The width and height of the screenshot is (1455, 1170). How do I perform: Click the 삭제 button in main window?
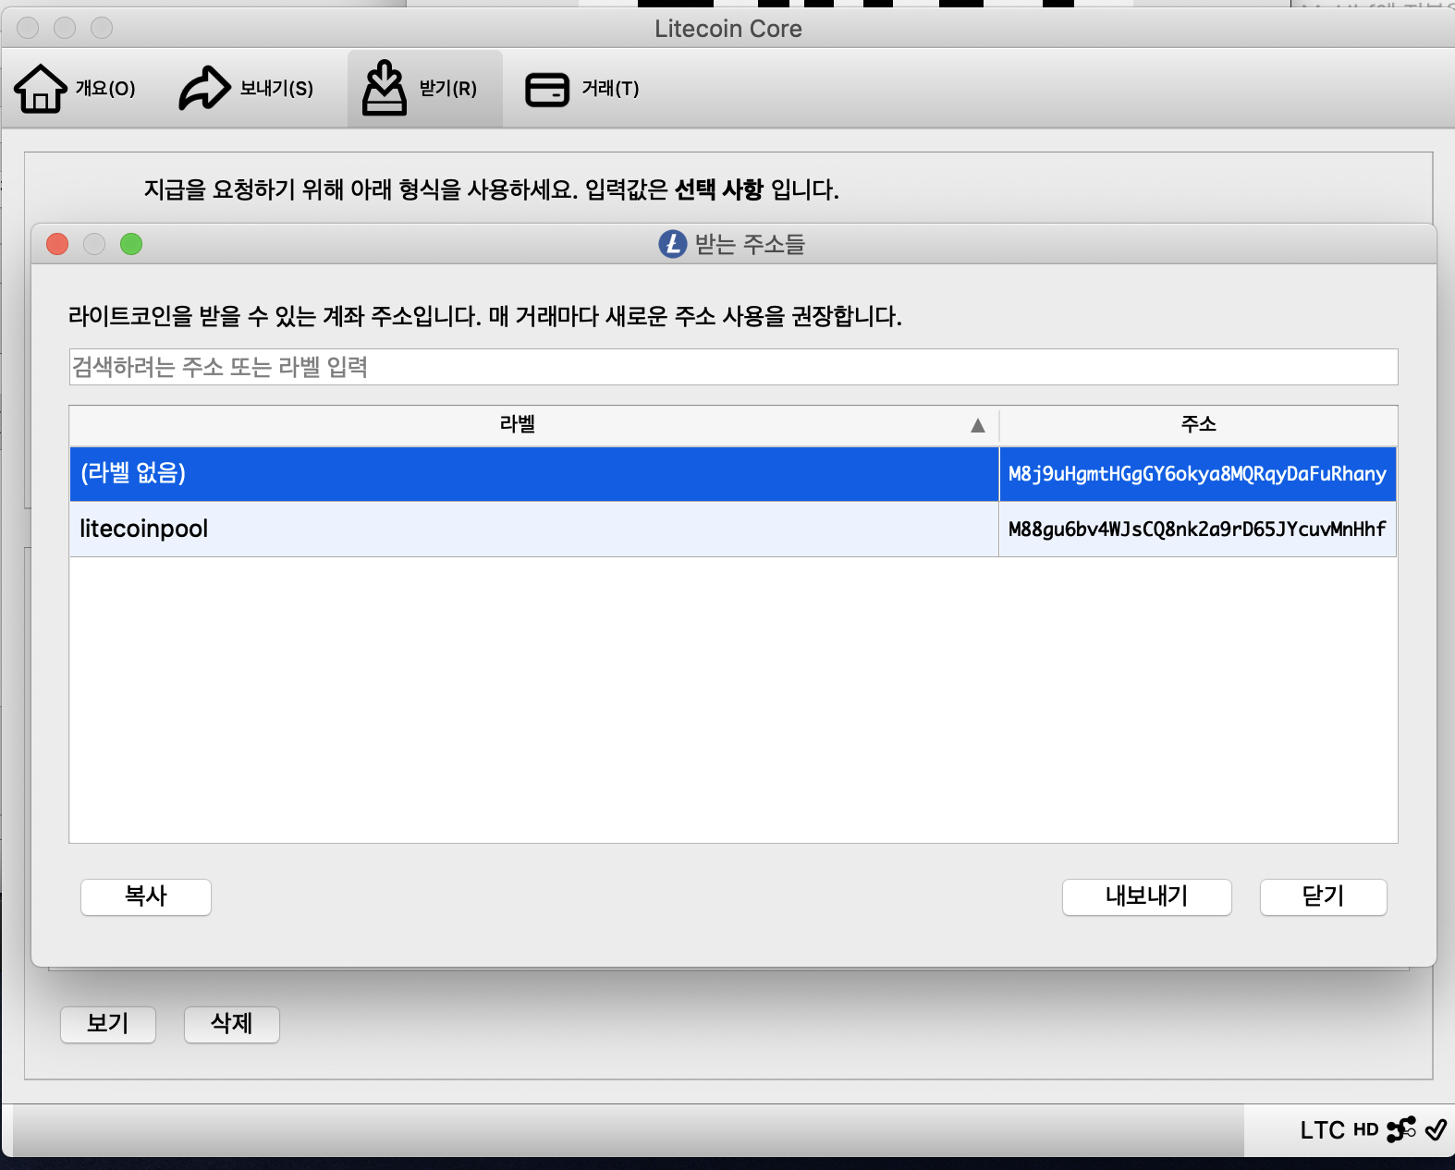click(232, 1024)
